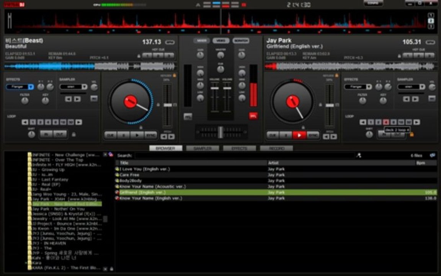Hit CUE on the left deck
This screenshot has width=441, height=276.
(x=111, y=135)
